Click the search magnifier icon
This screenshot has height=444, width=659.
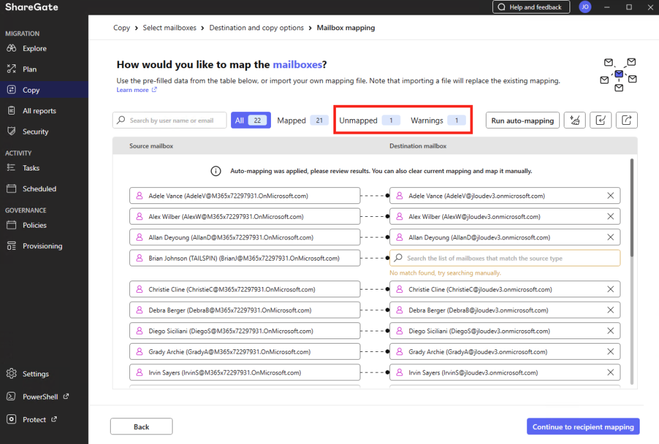(x=121, y=120)
